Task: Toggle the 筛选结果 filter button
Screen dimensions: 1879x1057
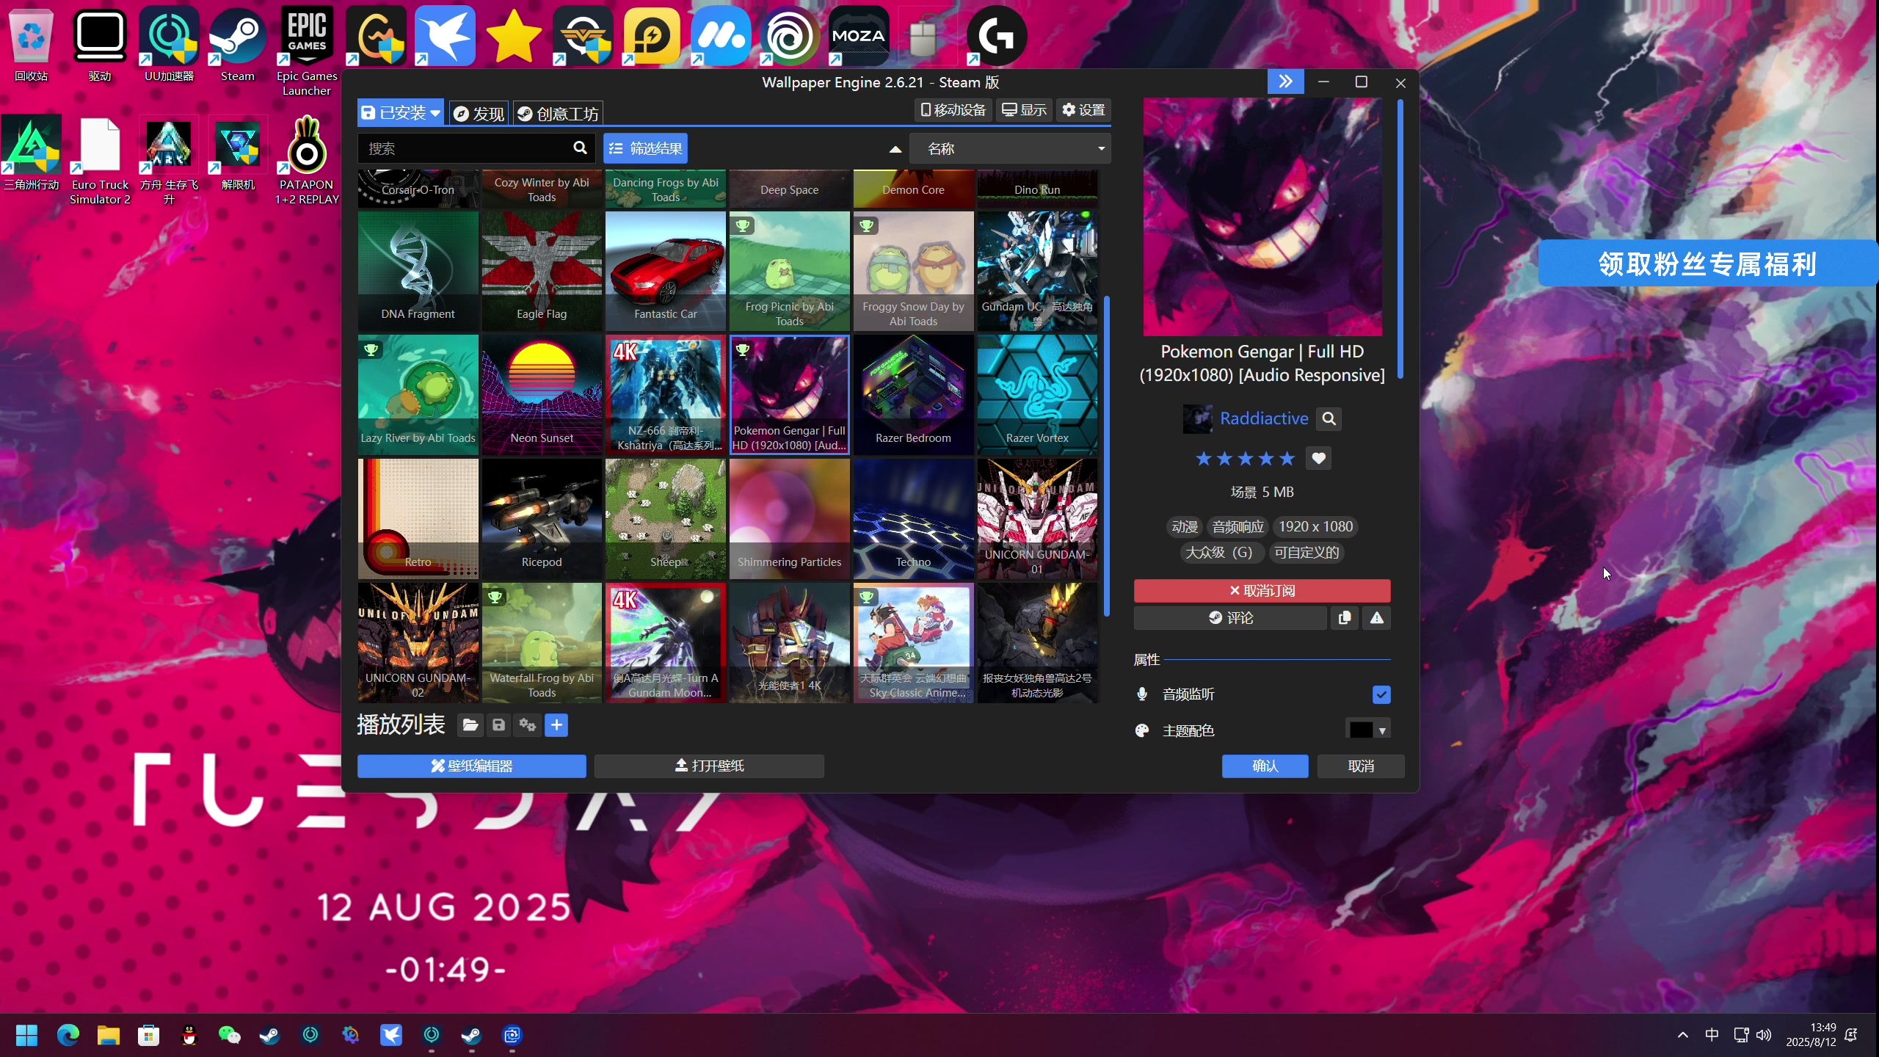Action: (645, 148)
